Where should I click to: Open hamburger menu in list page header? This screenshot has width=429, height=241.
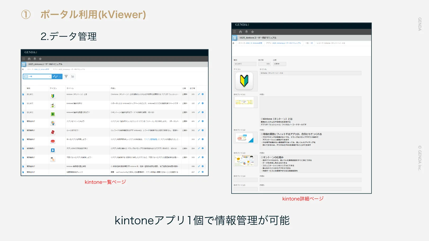tap(24, 59)
